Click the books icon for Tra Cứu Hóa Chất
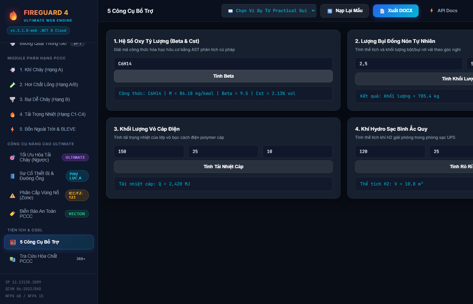 pos(13,259)
